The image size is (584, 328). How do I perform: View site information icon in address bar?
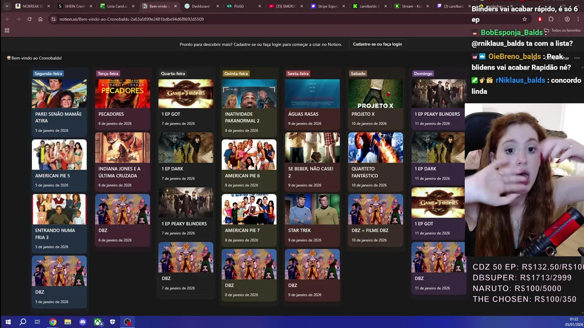(x=53, y=19)
